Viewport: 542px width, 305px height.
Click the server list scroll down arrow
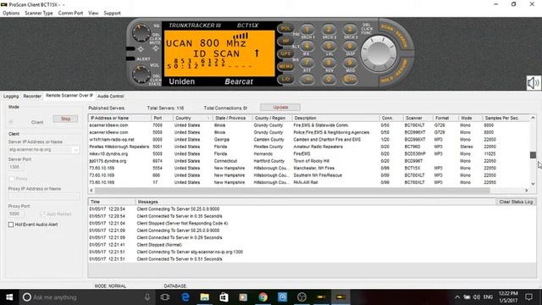point(533,184)
